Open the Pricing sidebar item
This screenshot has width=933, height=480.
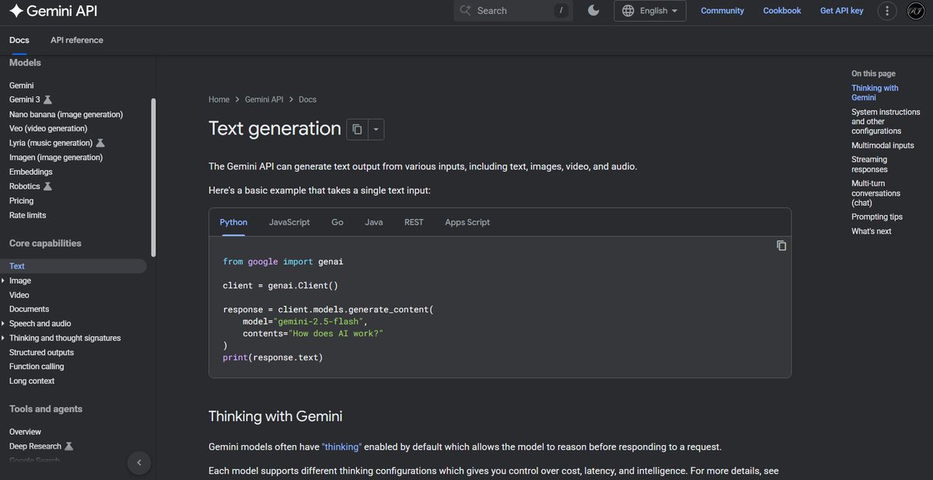point(21,200)
